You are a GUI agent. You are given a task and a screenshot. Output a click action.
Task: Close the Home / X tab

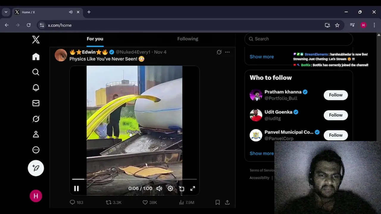point(78,12)
